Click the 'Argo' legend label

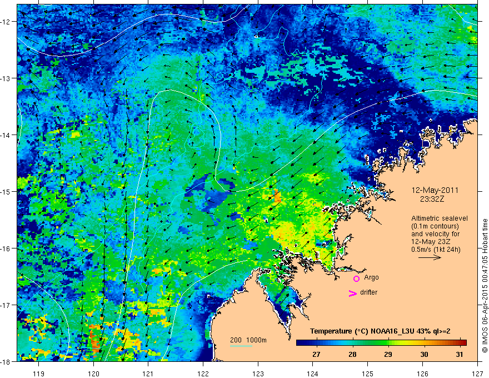[x=371, y=277]
